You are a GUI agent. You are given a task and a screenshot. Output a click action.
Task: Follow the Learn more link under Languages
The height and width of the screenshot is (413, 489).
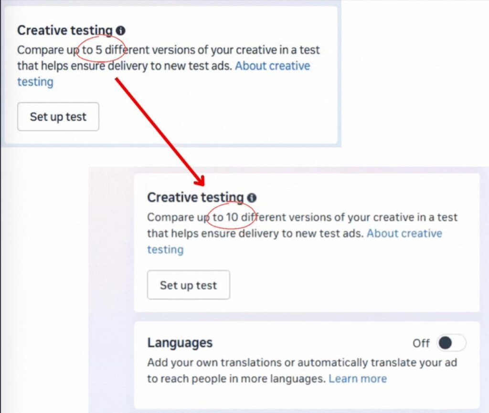click(x=358, y=379)
